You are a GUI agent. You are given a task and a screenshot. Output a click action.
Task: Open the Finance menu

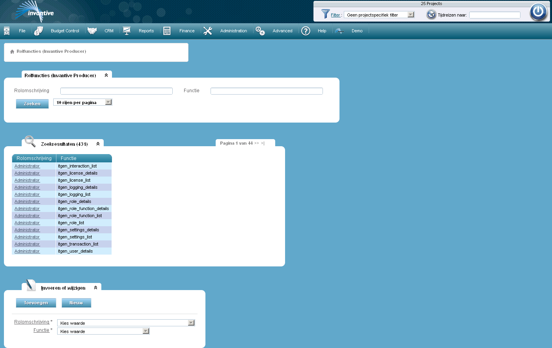click(x=187, y=31)
